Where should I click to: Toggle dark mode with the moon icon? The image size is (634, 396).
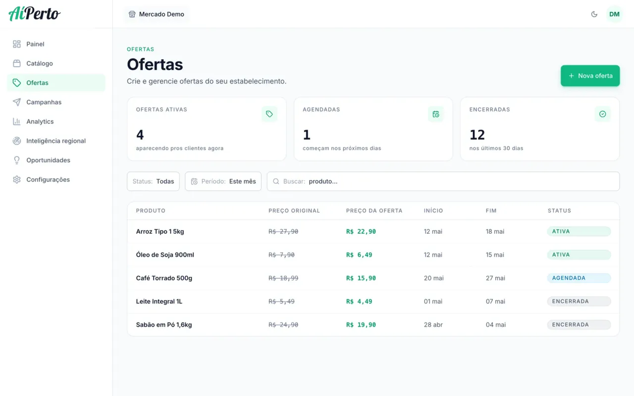point(594,14)
